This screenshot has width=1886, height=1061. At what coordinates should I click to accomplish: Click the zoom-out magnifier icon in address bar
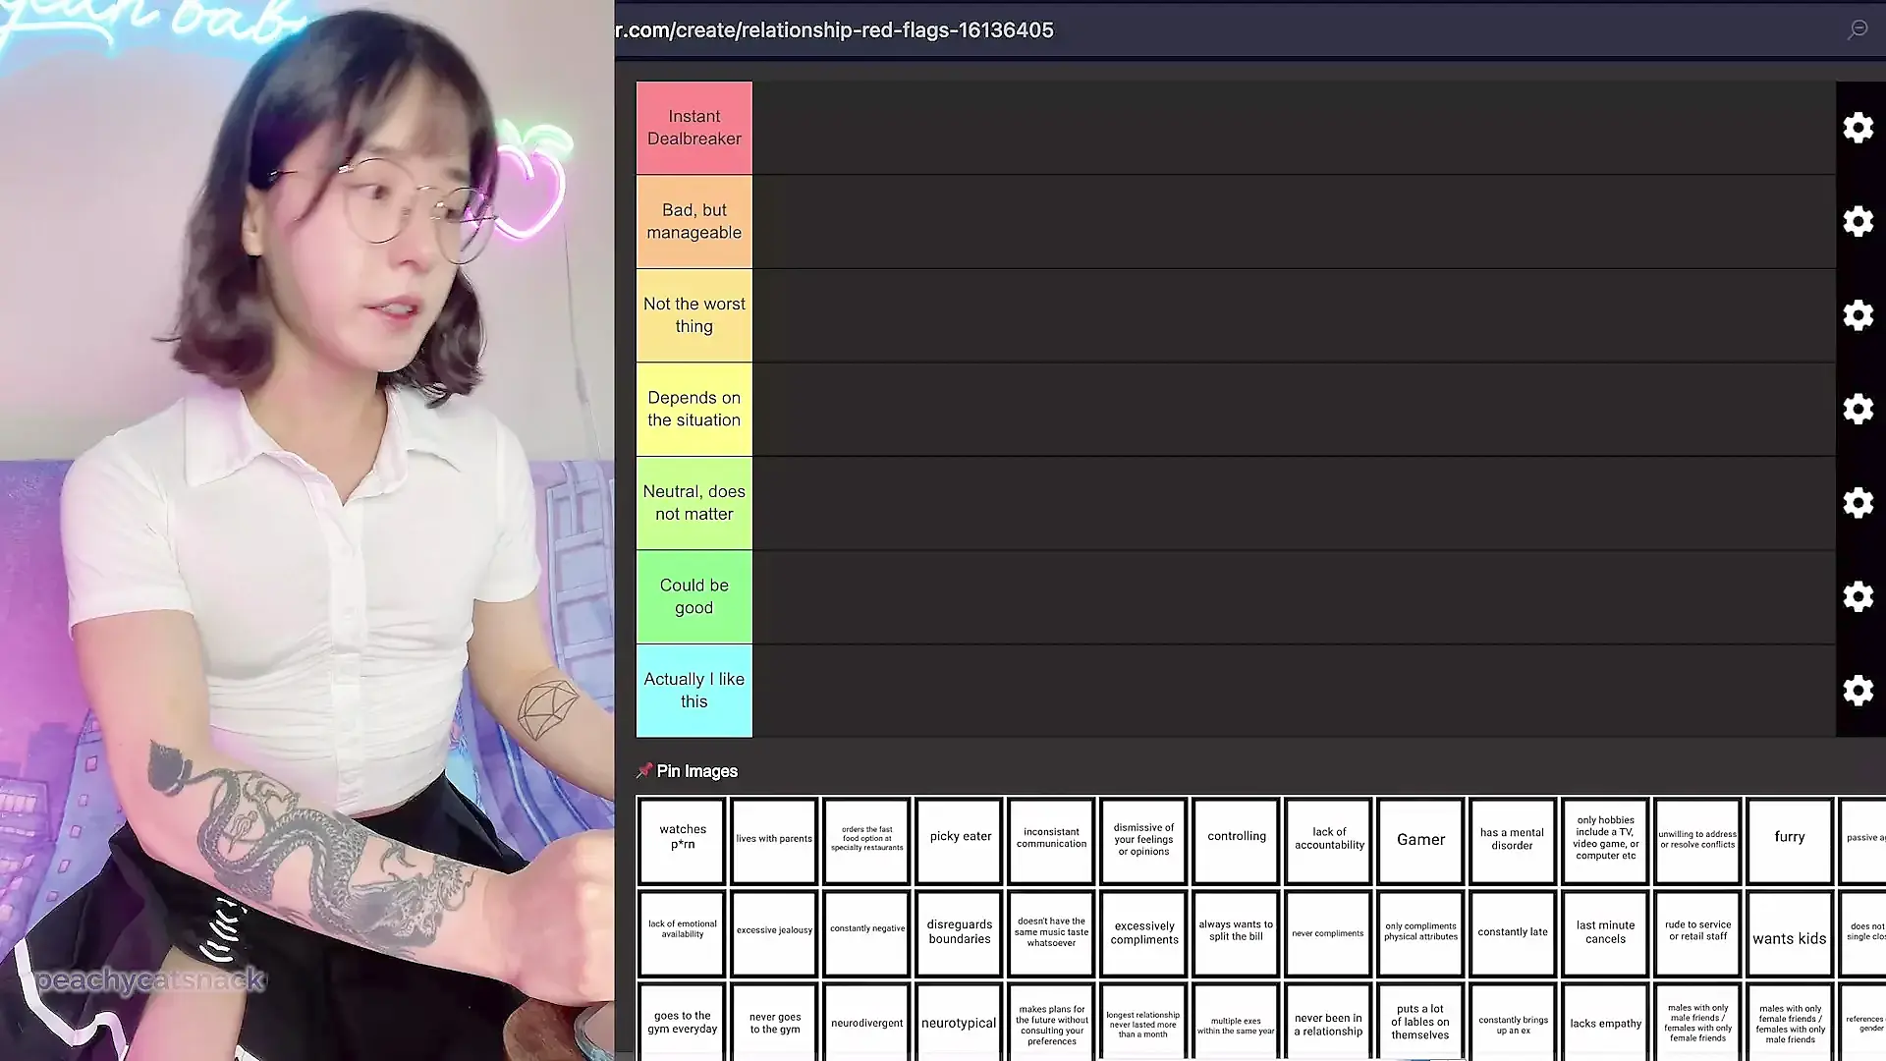1858,29
